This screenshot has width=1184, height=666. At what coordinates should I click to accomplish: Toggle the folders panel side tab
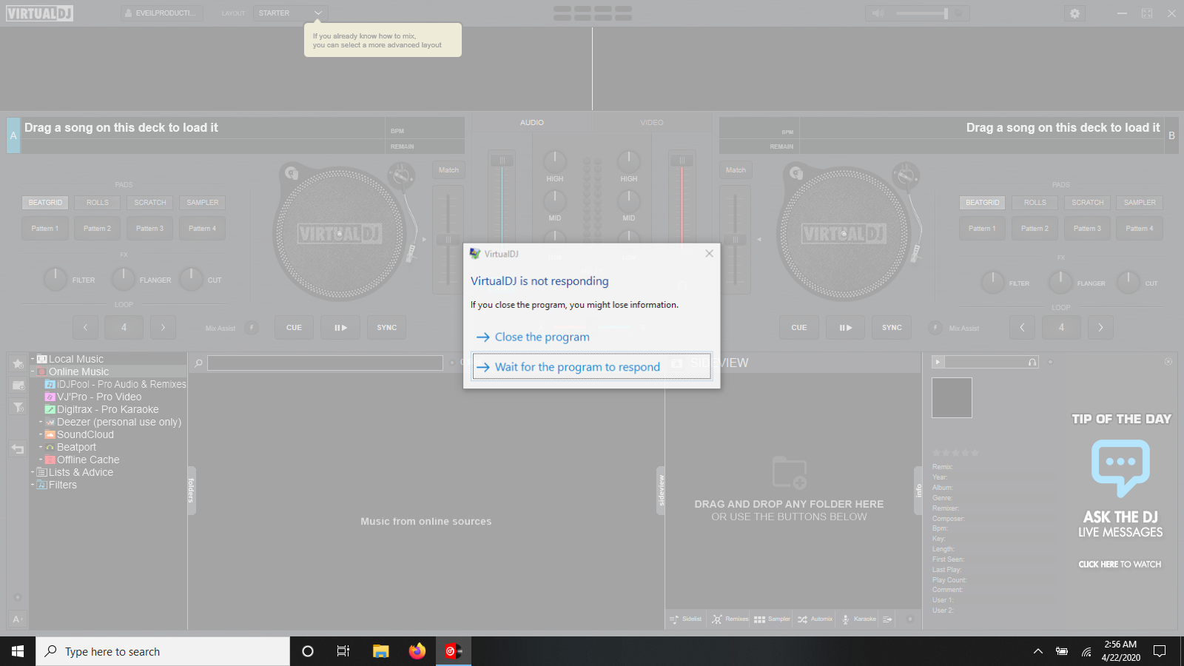(x=191, y=491)
